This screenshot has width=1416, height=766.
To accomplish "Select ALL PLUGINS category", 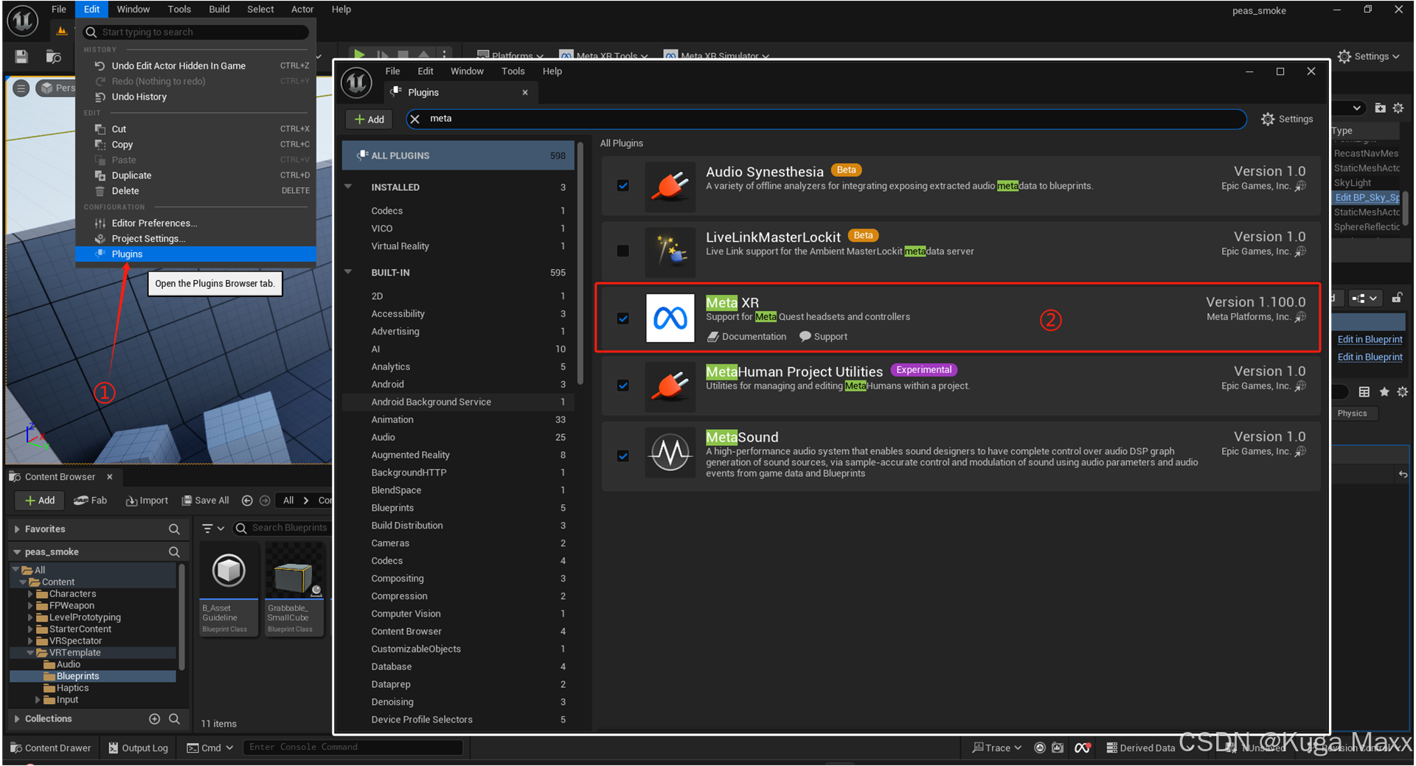I will coord(458,156).
